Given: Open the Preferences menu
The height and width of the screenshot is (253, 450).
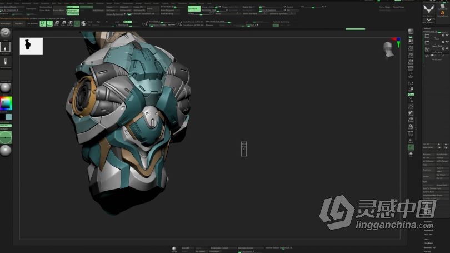Looking at the screenshot, I should 128,3.
